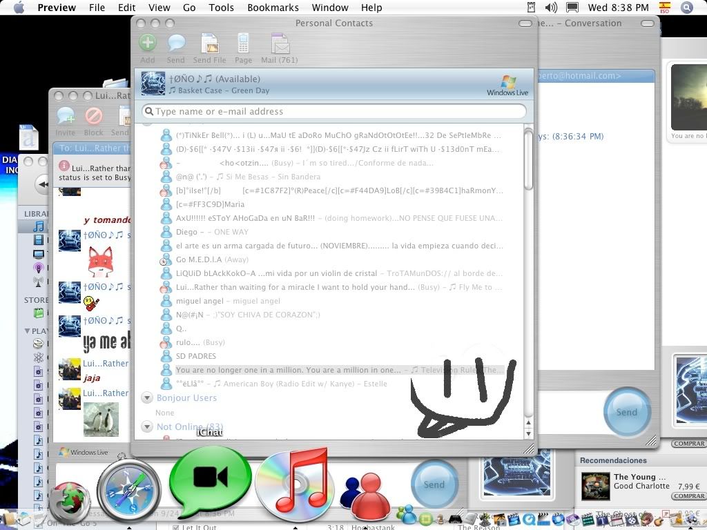Select the TV Shows icon in iTunes sidebar
The image size is (707, 530).
(x=39, y=254)
